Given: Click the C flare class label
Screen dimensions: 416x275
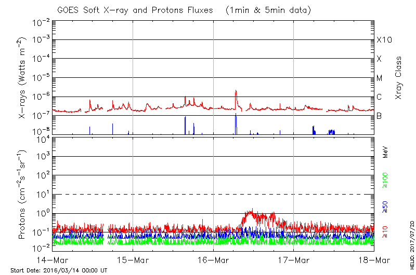Looking at the screenshot, I should 379,97.
